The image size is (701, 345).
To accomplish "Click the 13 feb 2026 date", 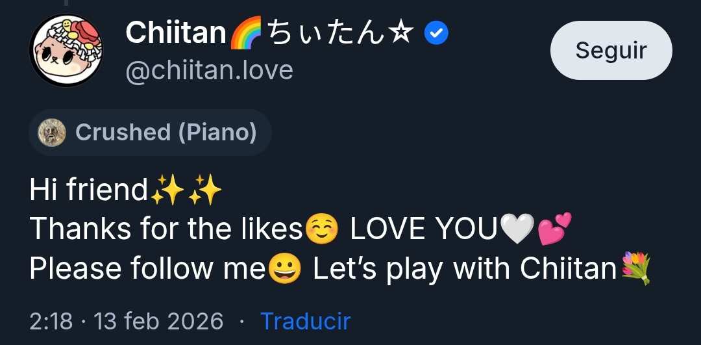I will (158, 321).
